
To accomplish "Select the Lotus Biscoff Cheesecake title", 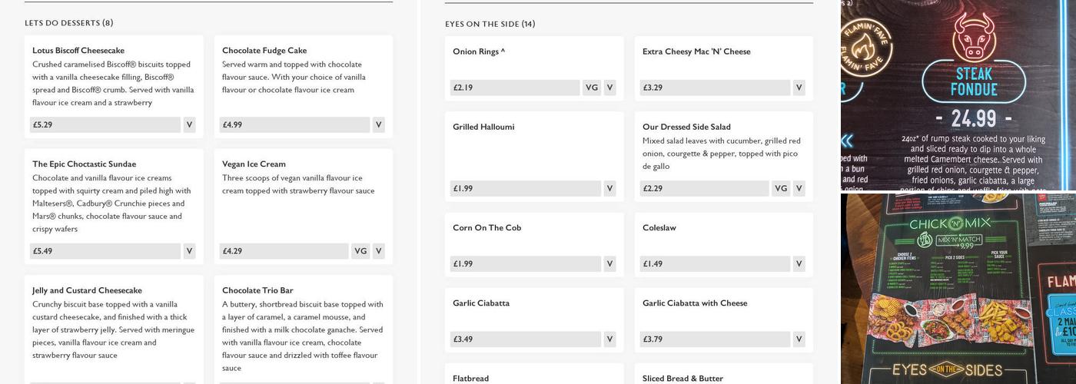I will click(78, 51).
